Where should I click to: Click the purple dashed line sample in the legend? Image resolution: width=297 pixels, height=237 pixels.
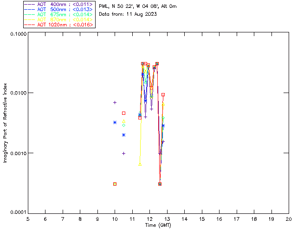30,4
